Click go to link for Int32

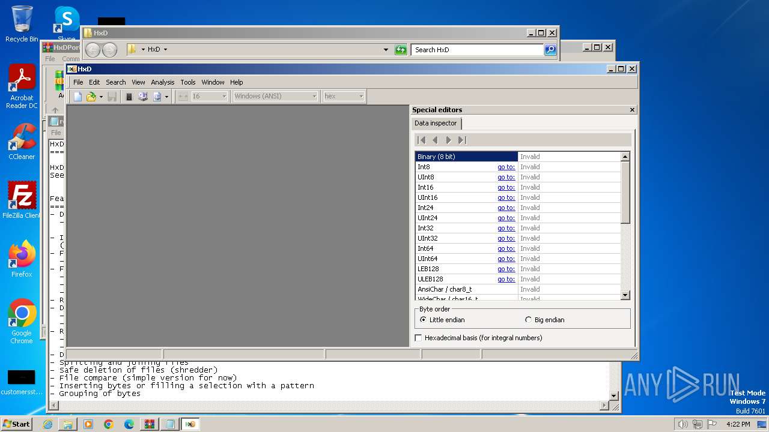(506, 228)
